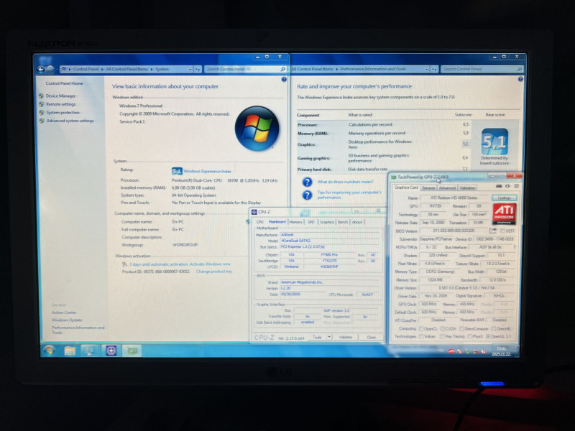This screenshot has width=575, height=431.
Task: Open the Performance window address bar history dropdown
Action: click(x=426, y=69)
